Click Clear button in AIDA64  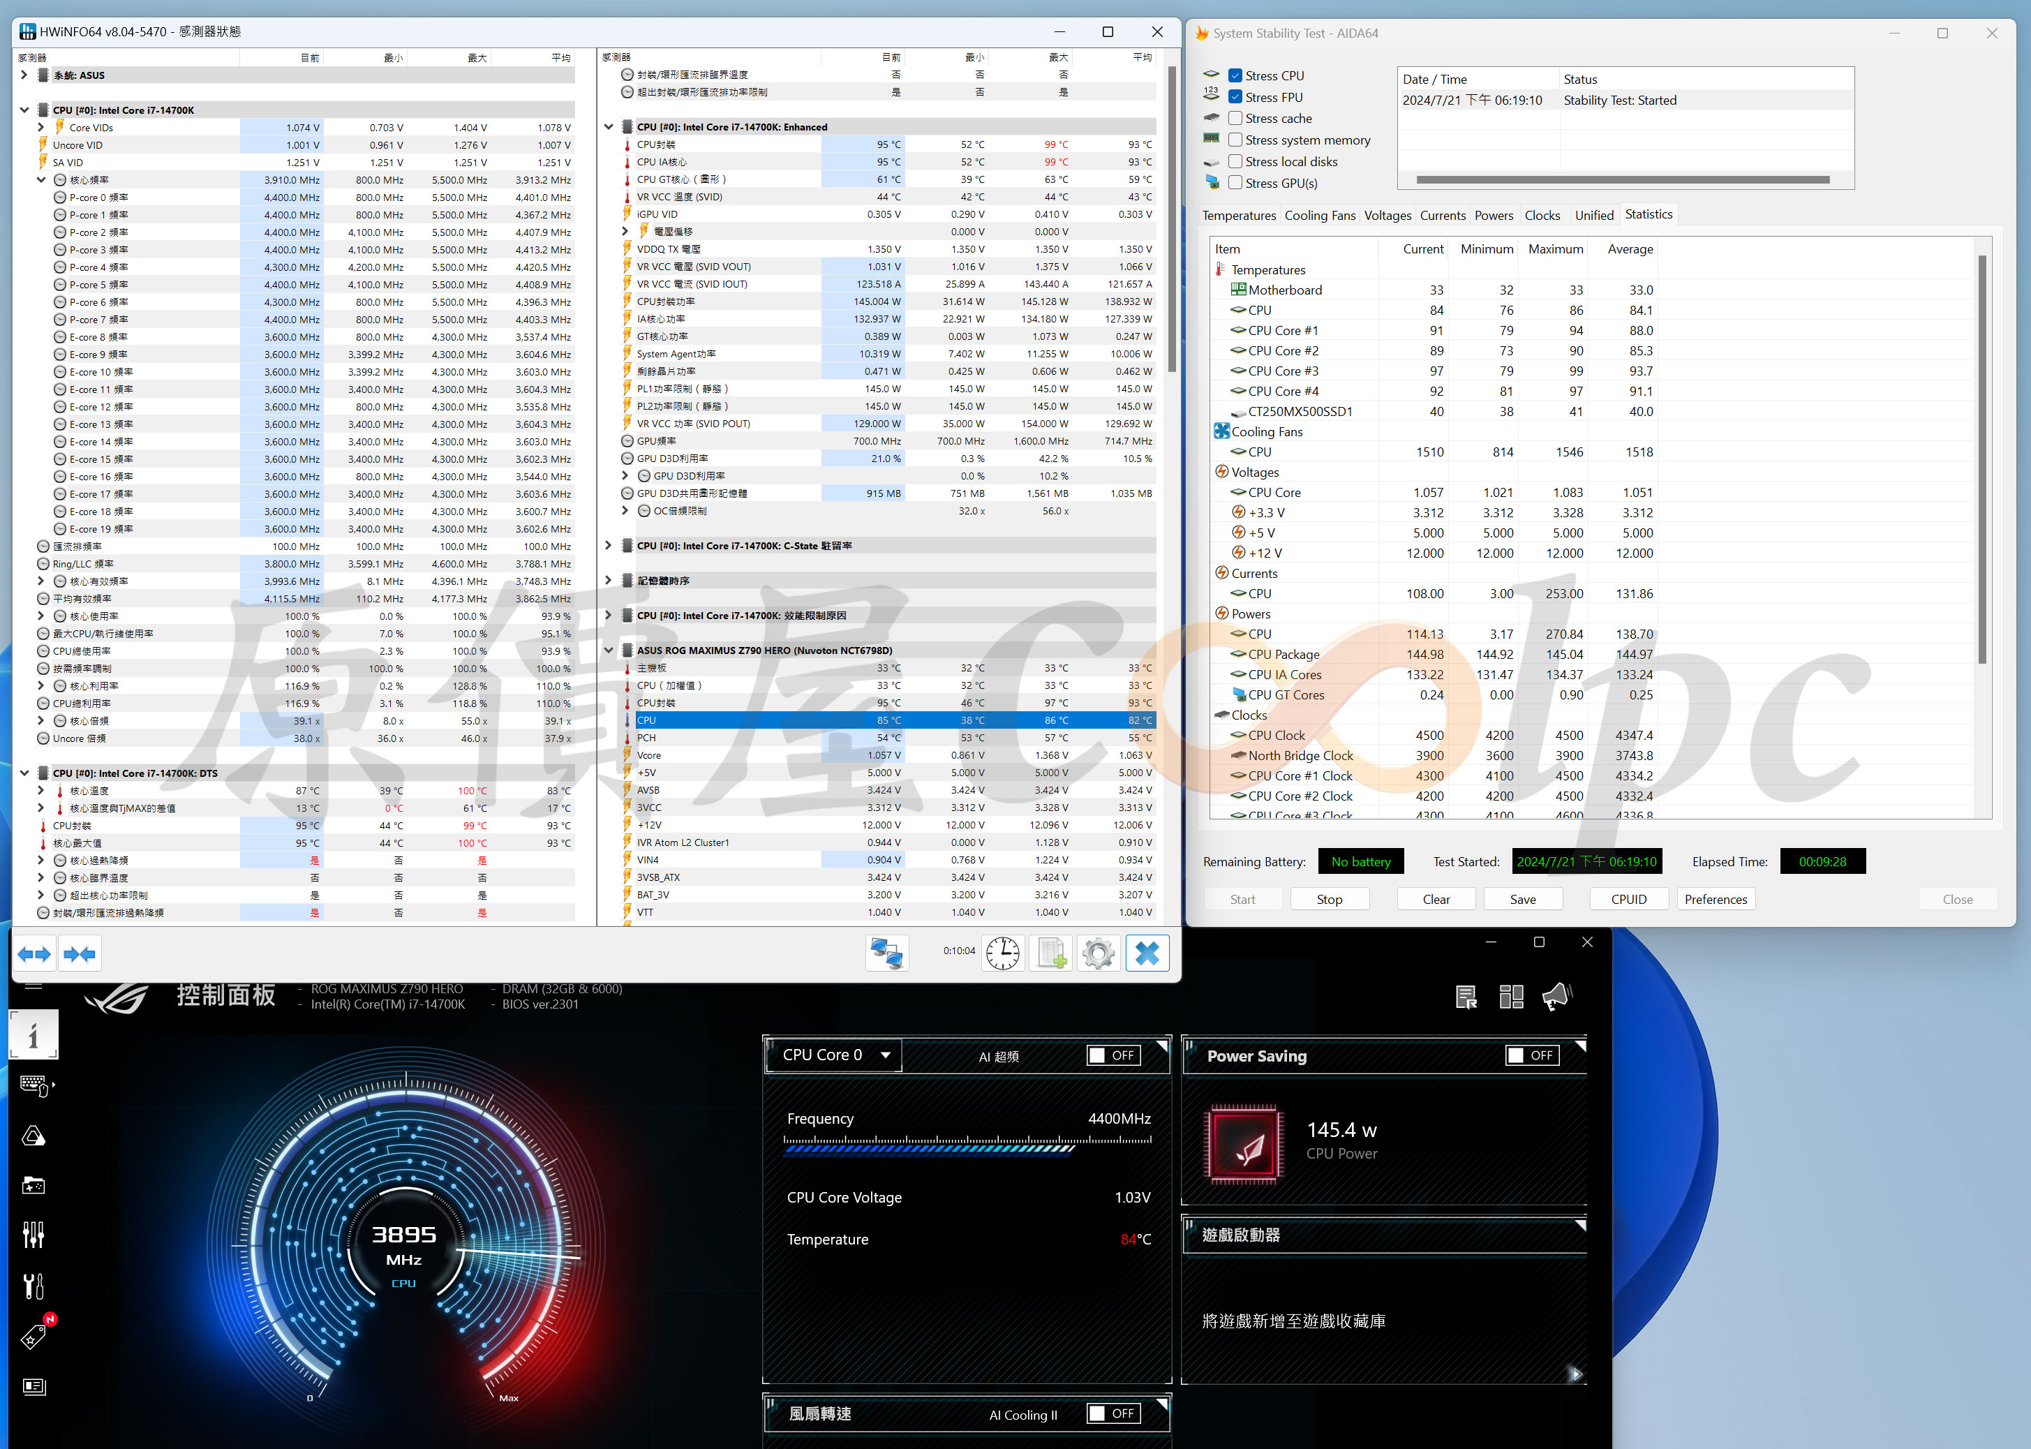click(x=1435, y=900)
